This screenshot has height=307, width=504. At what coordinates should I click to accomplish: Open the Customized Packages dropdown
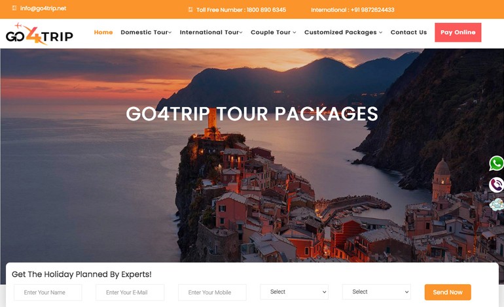pos(343,33)
